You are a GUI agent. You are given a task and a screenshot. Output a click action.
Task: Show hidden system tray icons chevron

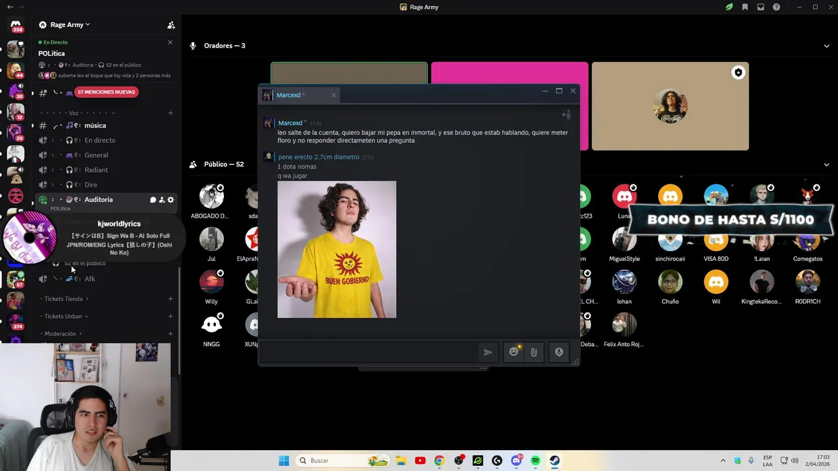coord(723,461)
